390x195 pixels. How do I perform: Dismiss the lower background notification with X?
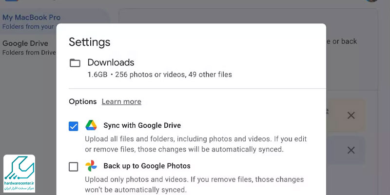coord(351,150)
